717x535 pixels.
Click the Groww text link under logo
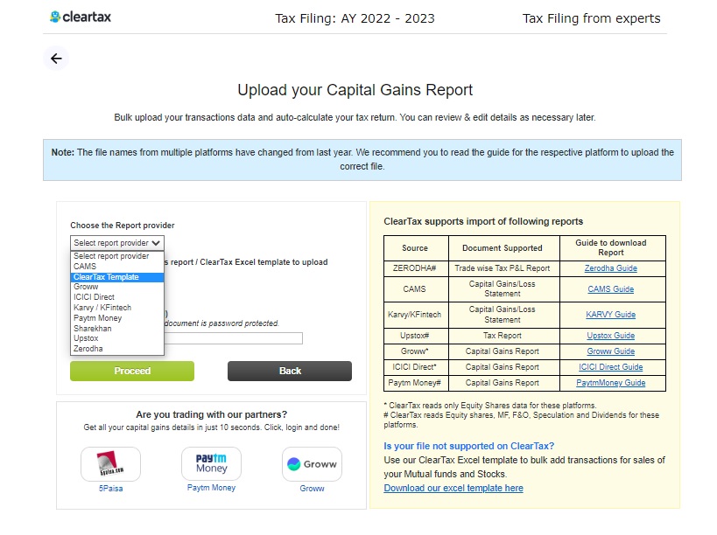coord(312,489)
